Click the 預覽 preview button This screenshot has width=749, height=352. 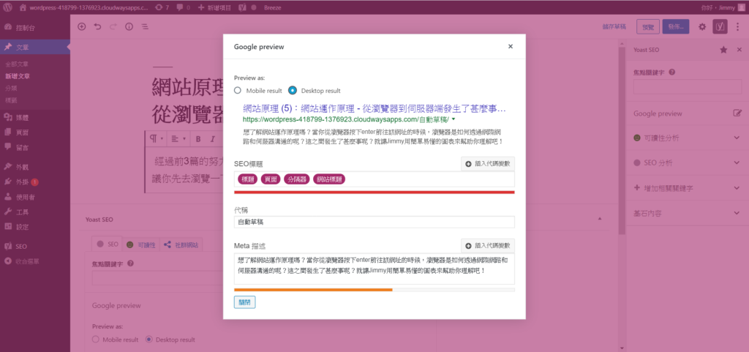pyautogui.click(x=648, y=27)
